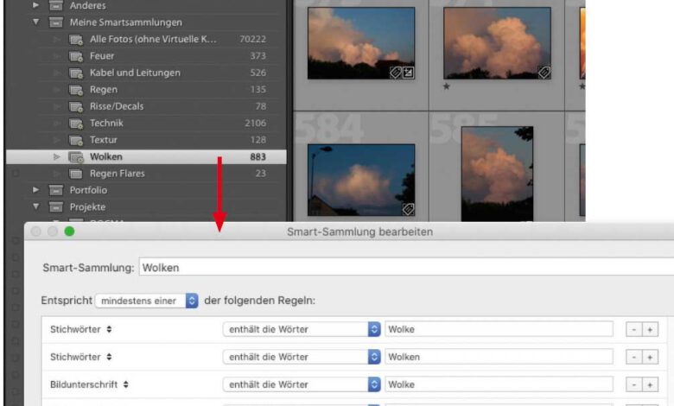Click the 883 count of Wolken
674x406 pixels.
[258, 157]
